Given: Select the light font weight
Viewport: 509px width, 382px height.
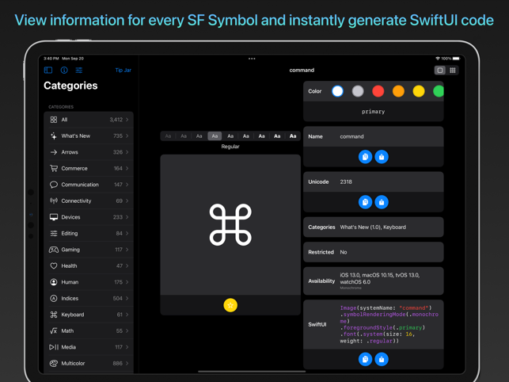Looking at the screenshot, I should 199,136.
